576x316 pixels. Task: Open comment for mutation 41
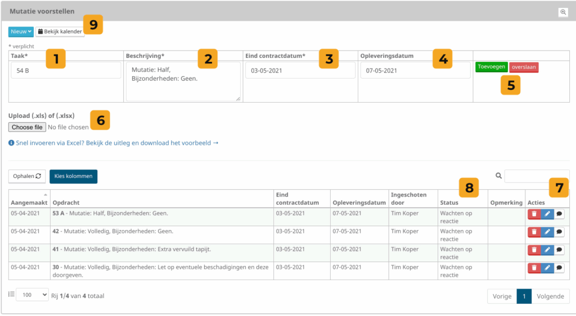pyautogui.click(x=559, y=250)
